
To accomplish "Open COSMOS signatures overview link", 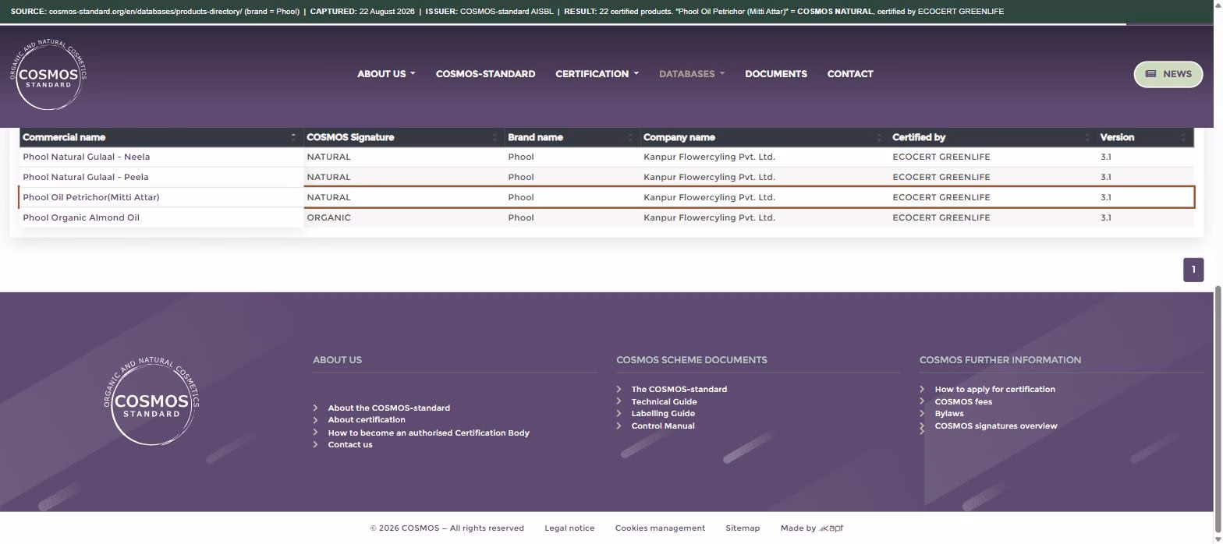I will [996, 426].
